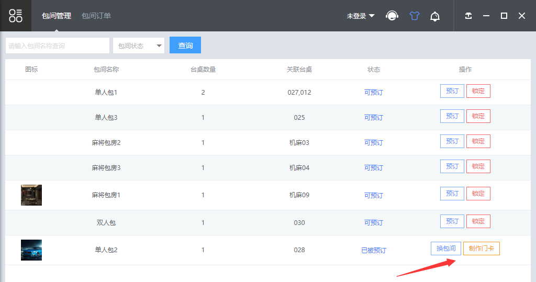The width and height of the screenshot is (536, 282).
Task: Click 锁定 for 单人包1
Action: [x=478, y=91]
